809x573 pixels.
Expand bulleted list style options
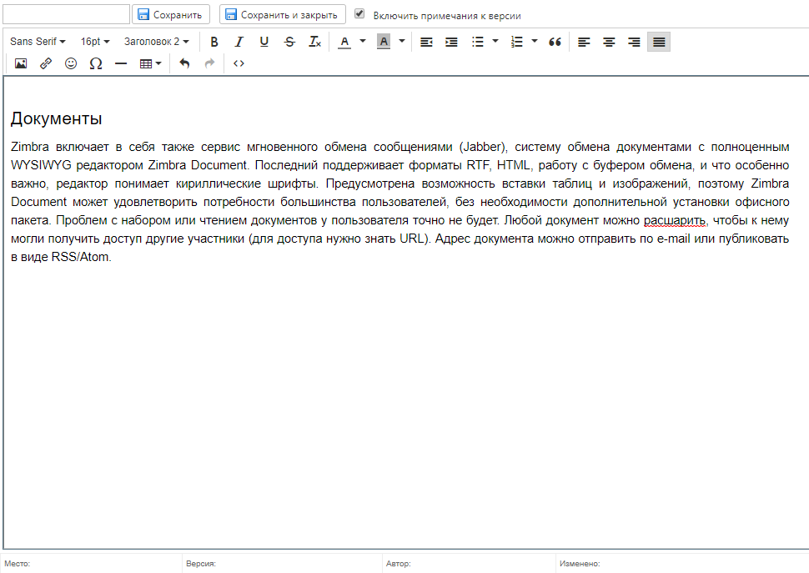pos(495,41)
